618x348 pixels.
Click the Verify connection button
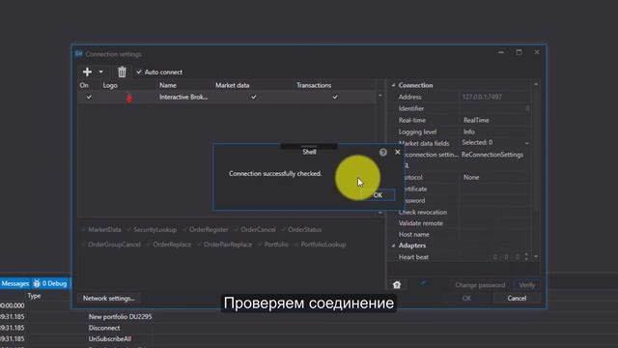[x=527, y=285]
